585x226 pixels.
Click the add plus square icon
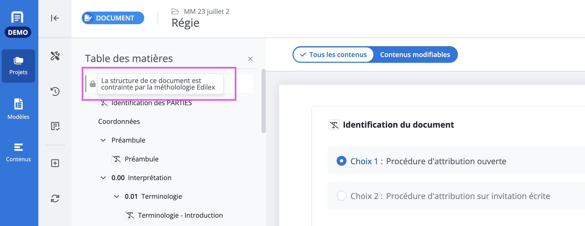click(55, 163)
